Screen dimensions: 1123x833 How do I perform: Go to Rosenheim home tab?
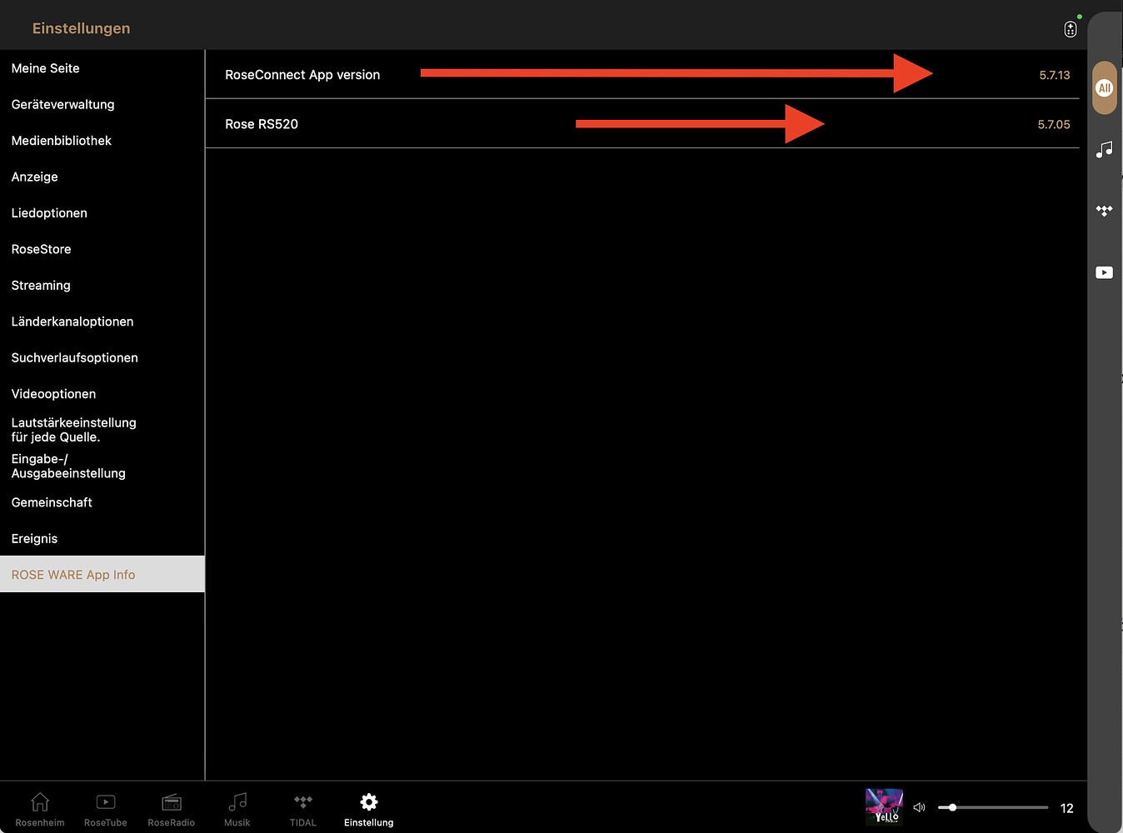point(40,810)
